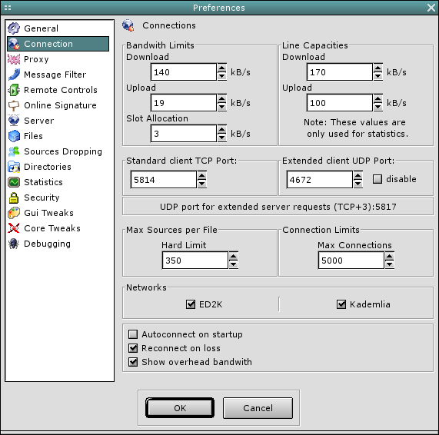Select the Debugging spider icon
Screen dimensions: 439x435
tap(14, 244)
